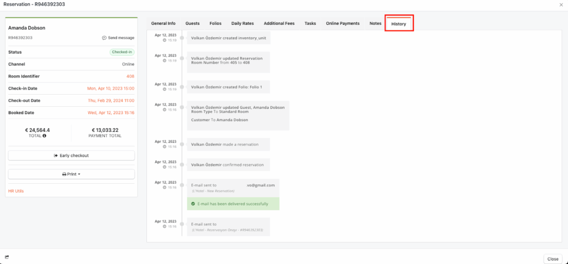Switch to the General Info tab

coord(163,23)
